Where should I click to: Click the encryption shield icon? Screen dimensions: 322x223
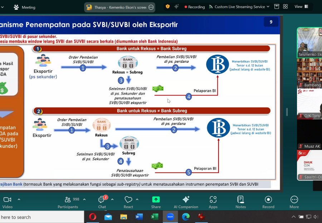point(167,6)
